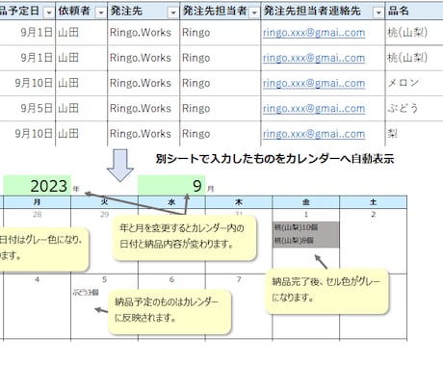Select the 金 weekday header in calendar
The height and width of the screenshot is (366, 443).
[x=306, y=202]
